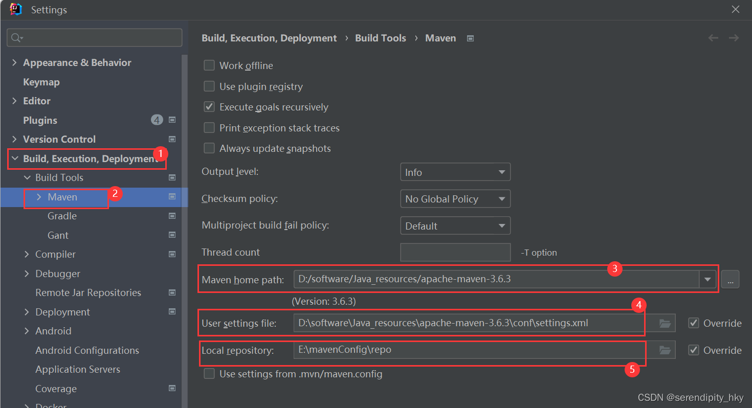The width and height of the screenshot is (752, 408).
Task: Uncheck Execute goals recursively
Action: pyautogui.click(x=209, y=107)
